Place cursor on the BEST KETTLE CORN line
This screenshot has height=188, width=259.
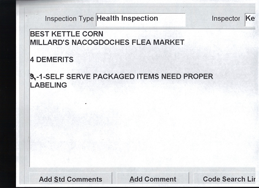point(66,34)
